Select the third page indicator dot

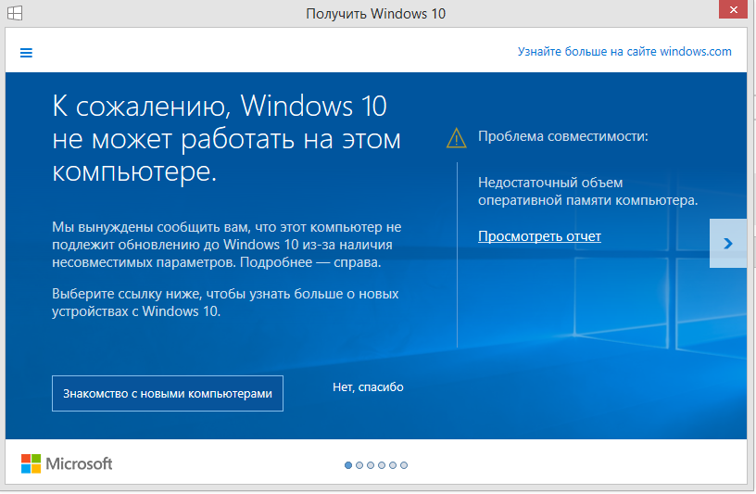click(371, 465)
